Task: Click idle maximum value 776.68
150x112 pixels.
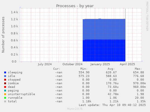Action: [x=139, y=76]
